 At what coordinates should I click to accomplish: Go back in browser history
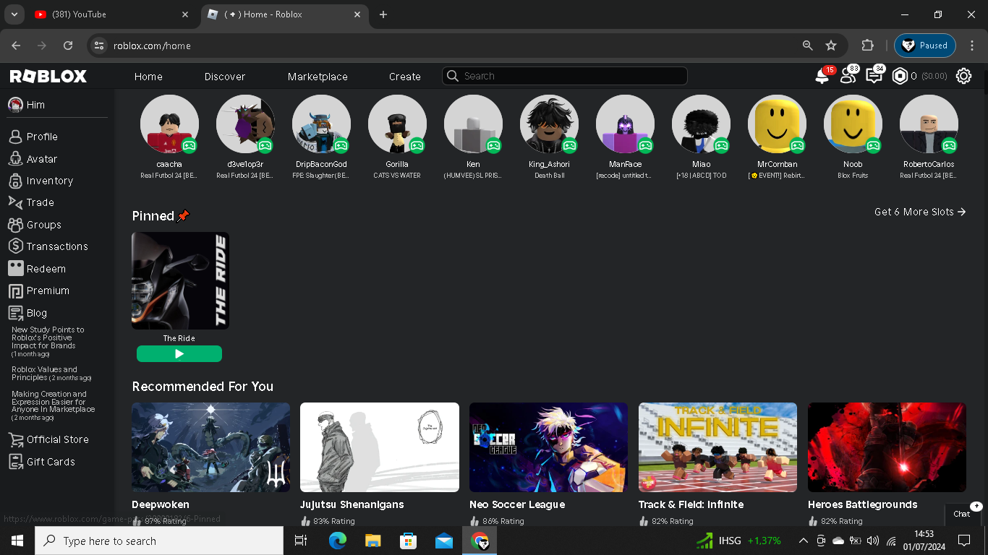[x=16, y=46]
